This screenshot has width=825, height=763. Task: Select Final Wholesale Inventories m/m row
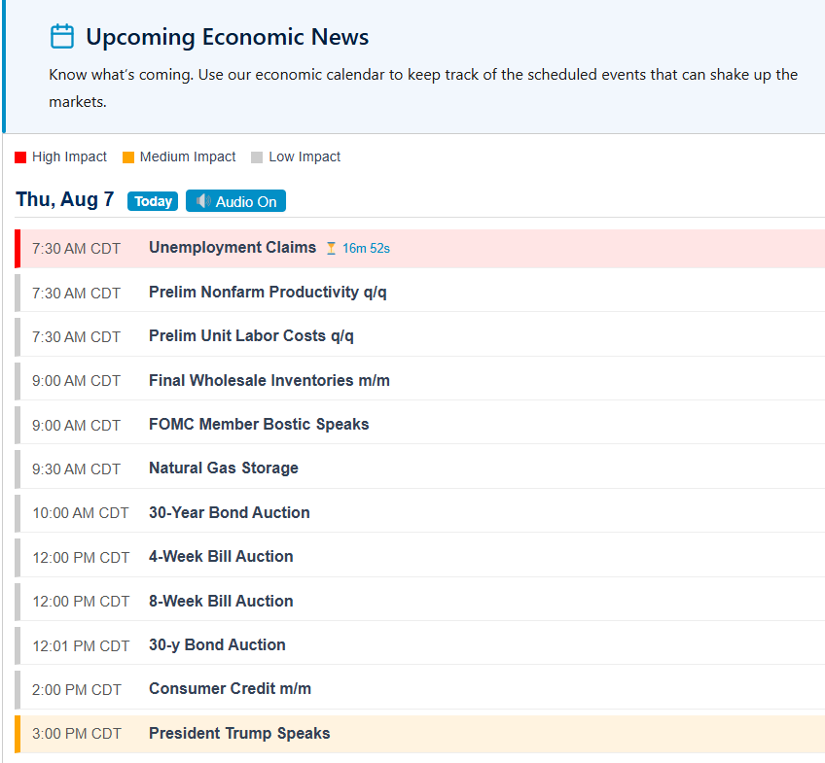pyautogui.click(x=420, y=380)
